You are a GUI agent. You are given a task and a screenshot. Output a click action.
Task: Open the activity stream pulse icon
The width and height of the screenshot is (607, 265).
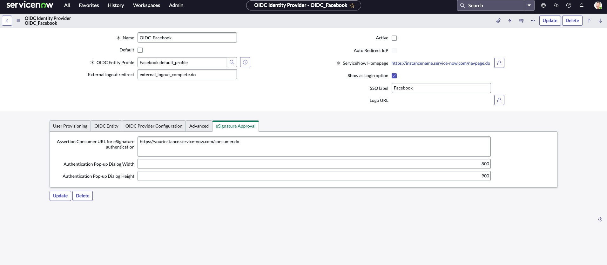510,21
